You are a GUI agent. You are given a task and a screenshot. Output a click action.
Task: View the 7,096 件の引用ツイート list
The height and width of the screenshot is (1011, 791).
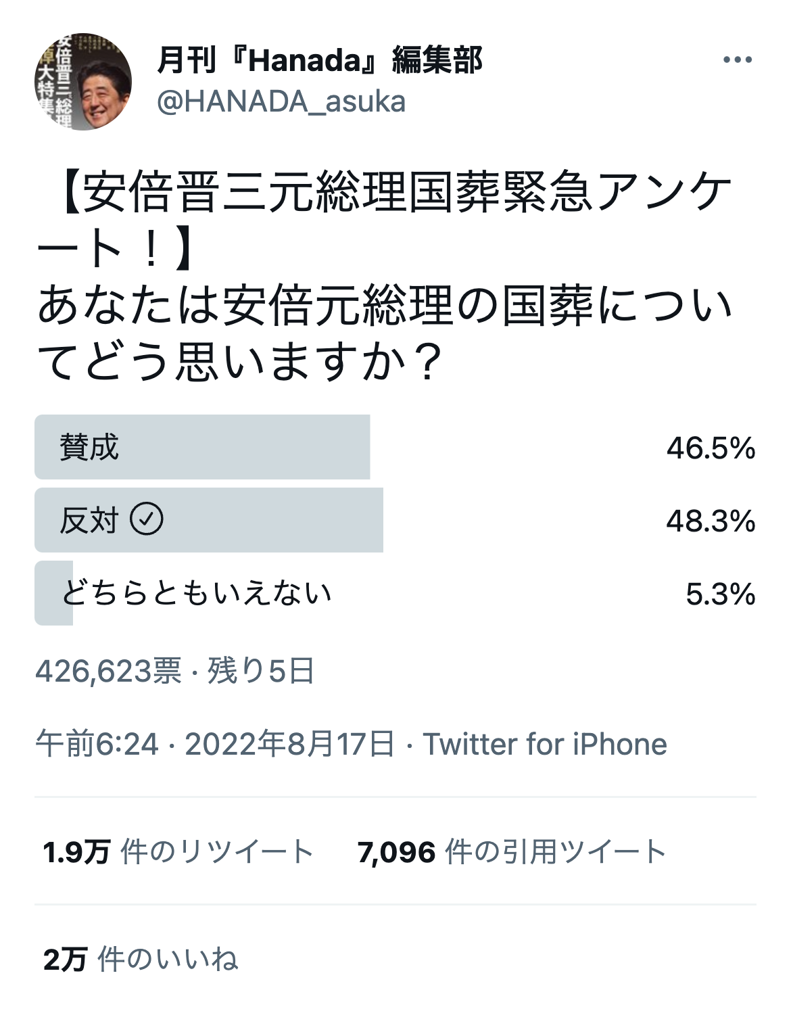512,851
